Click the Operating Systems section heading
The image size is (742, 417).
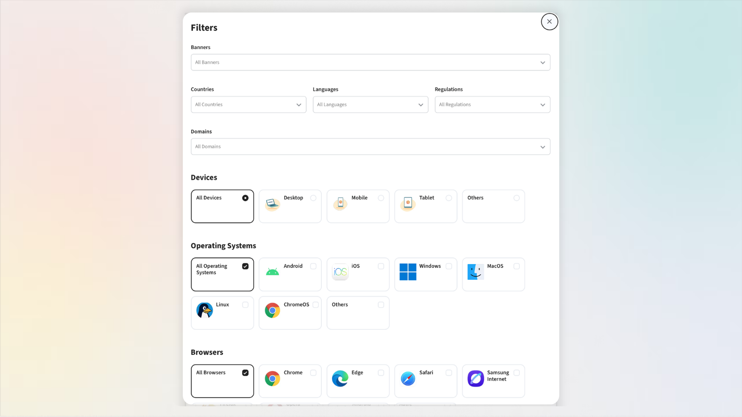[x=224, y=246]
